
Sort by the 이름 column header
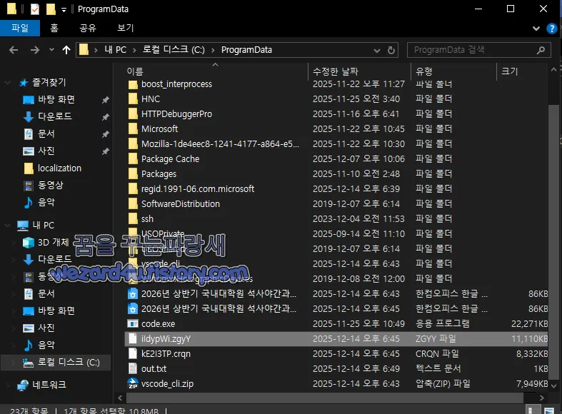tap(135, 71)
